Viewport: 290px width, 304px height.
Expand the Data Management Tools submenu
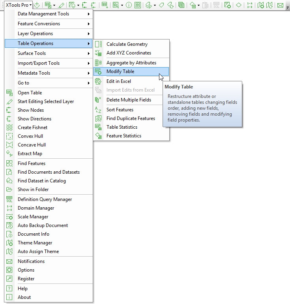[49, 14]
